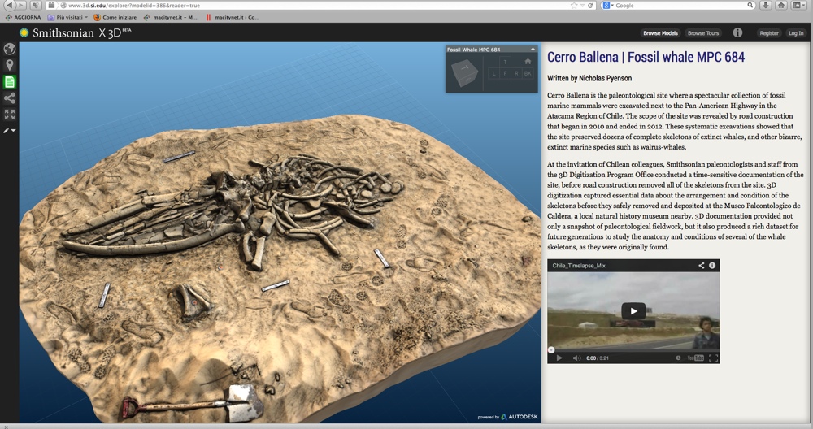Open the map pin hotspots icon
The height and width of the screenshot is (429, 813).
(9, 65)
